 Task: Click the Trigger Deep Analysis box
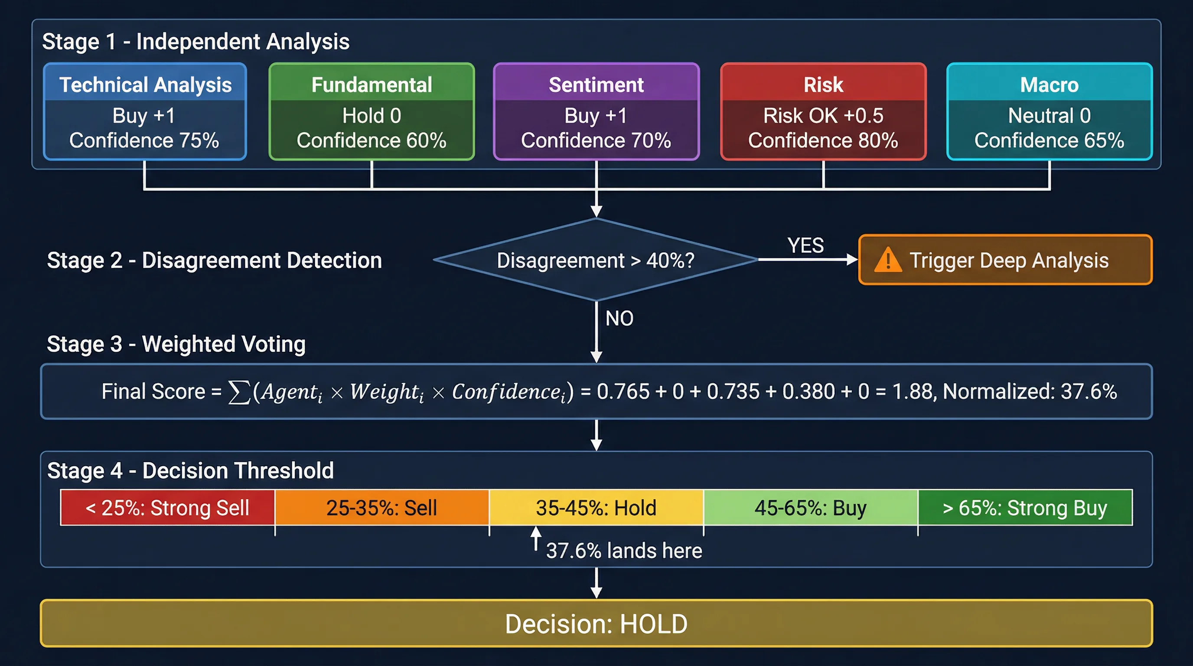click(x=1005, y=260)
